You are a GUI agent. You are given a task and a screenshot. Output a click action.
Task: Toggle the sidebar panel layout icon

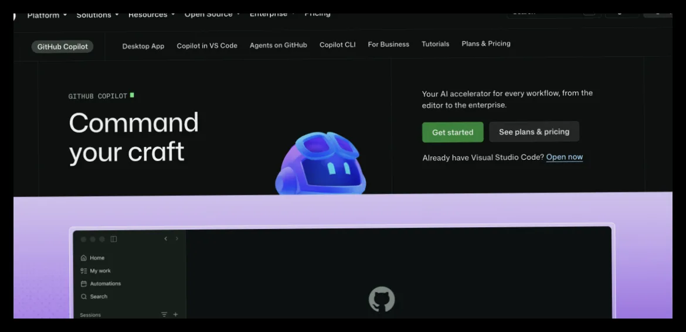coord(114,239)
